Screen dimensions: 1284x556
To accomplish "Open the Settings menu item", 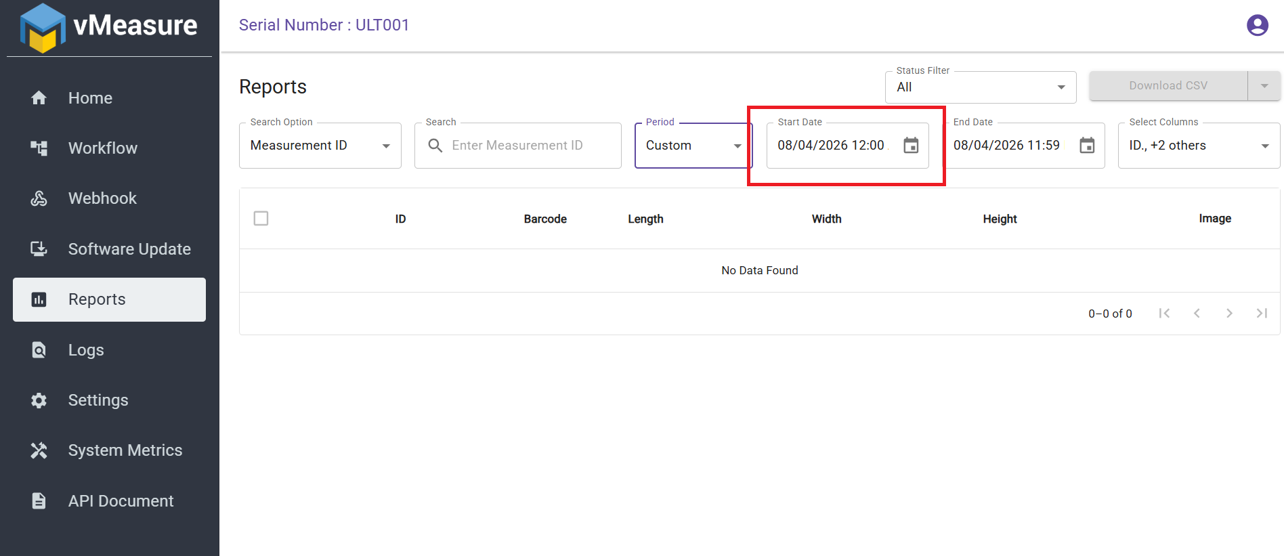I will click(x=109, y=400).
